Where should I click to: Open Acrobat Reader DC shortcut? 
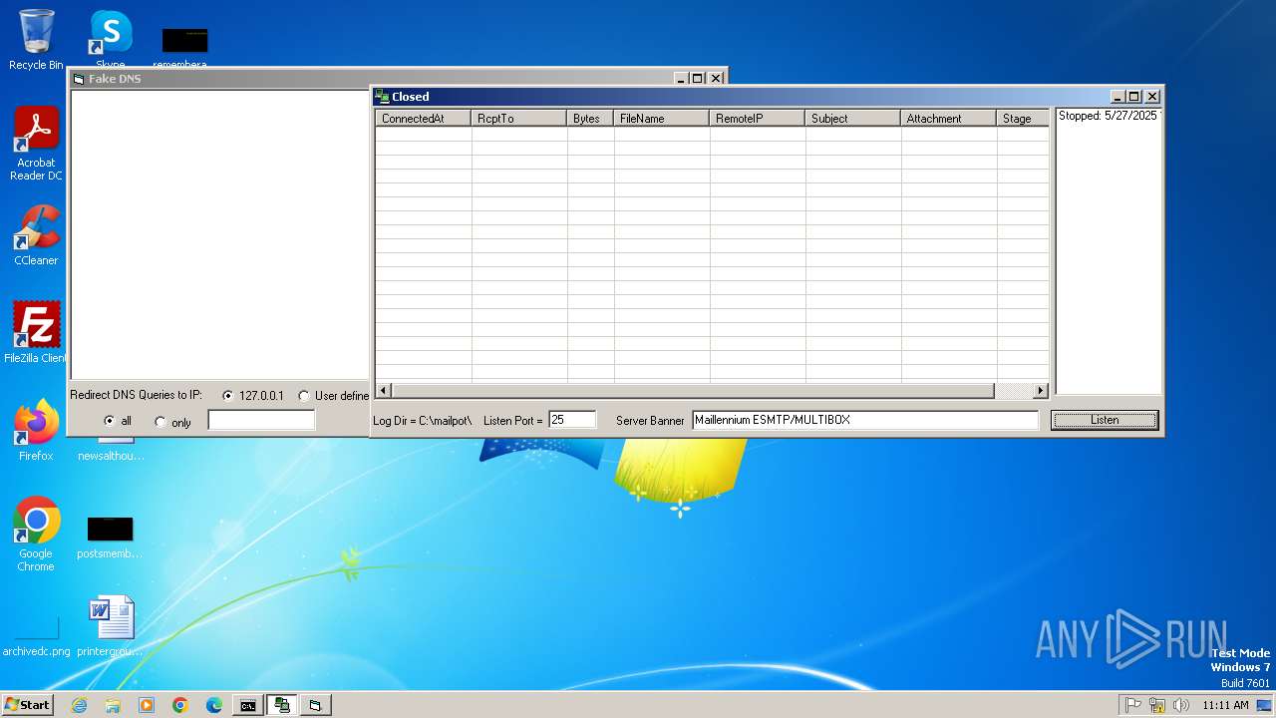[x=36, y=144]
